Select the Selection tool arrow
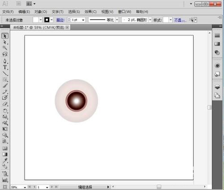224x190 pixels. pyautogui.click(x=5, y=36)
